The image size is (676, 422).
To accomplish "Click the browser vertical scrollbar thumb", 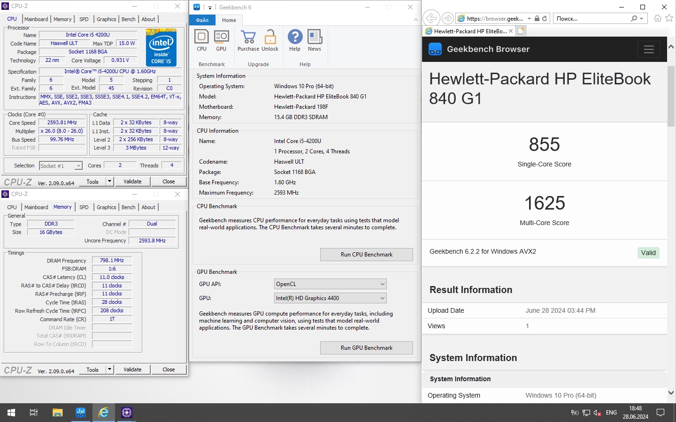I will click(x=671, y=96).
